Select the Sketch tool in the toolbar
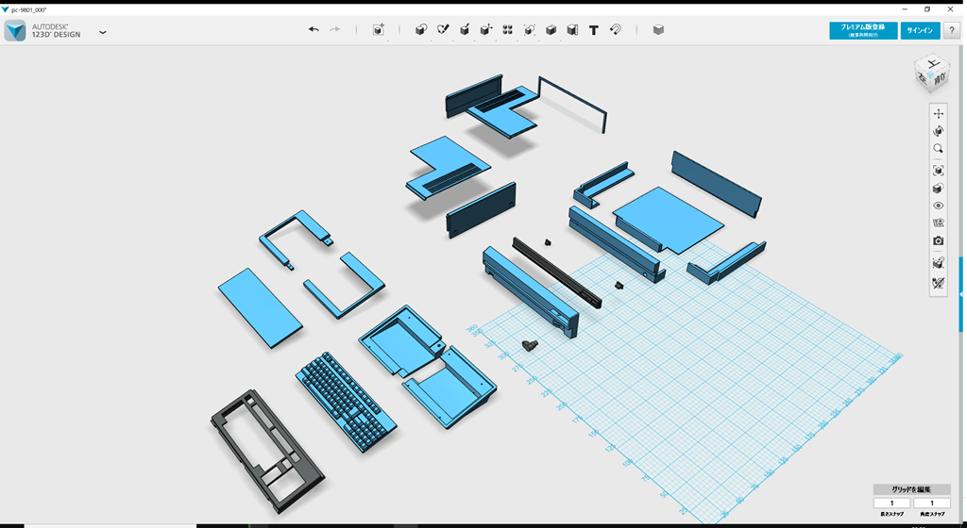Viewport: 967px width, 528px height. 443,30
